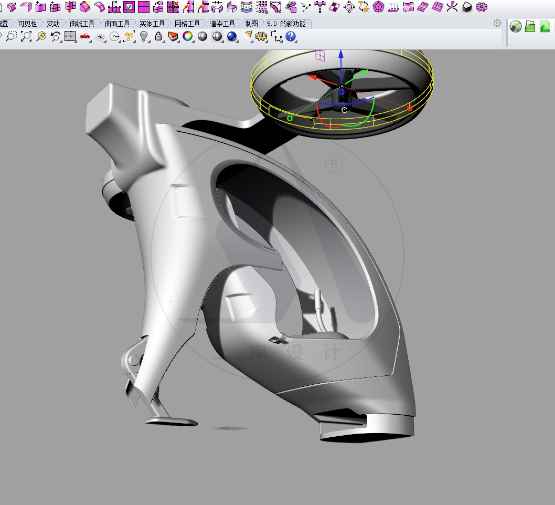Open the small gear menu beside the tabs

click(497, 23)
